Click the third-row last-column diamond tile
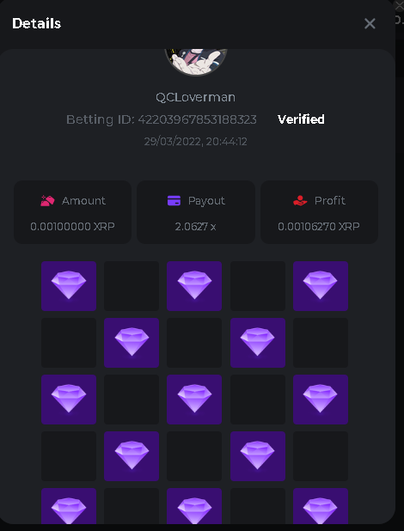The image size is (404, 531). [x=321, y=400]
